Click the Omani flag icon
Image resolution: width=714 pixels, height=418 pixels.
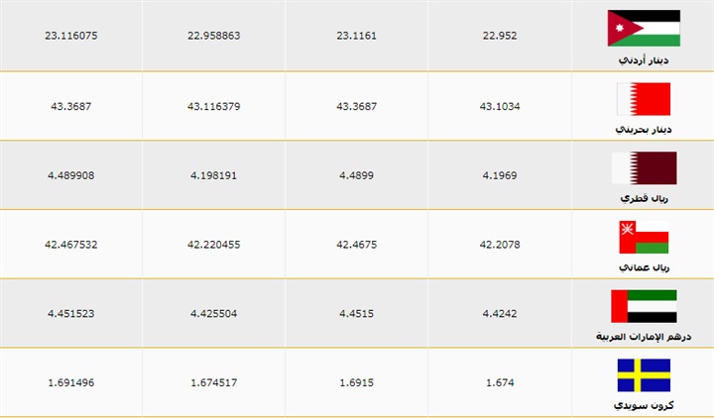644,237
